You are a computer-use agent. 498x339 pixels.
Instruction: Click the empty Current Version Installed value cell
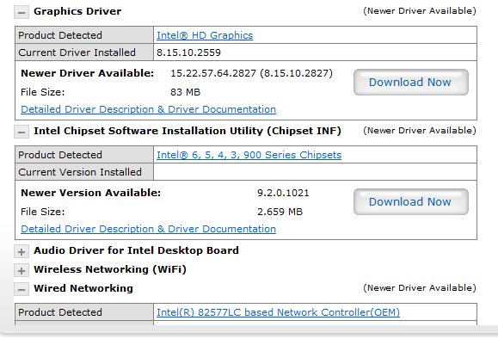pyautogui.click(x=315, y=172)
